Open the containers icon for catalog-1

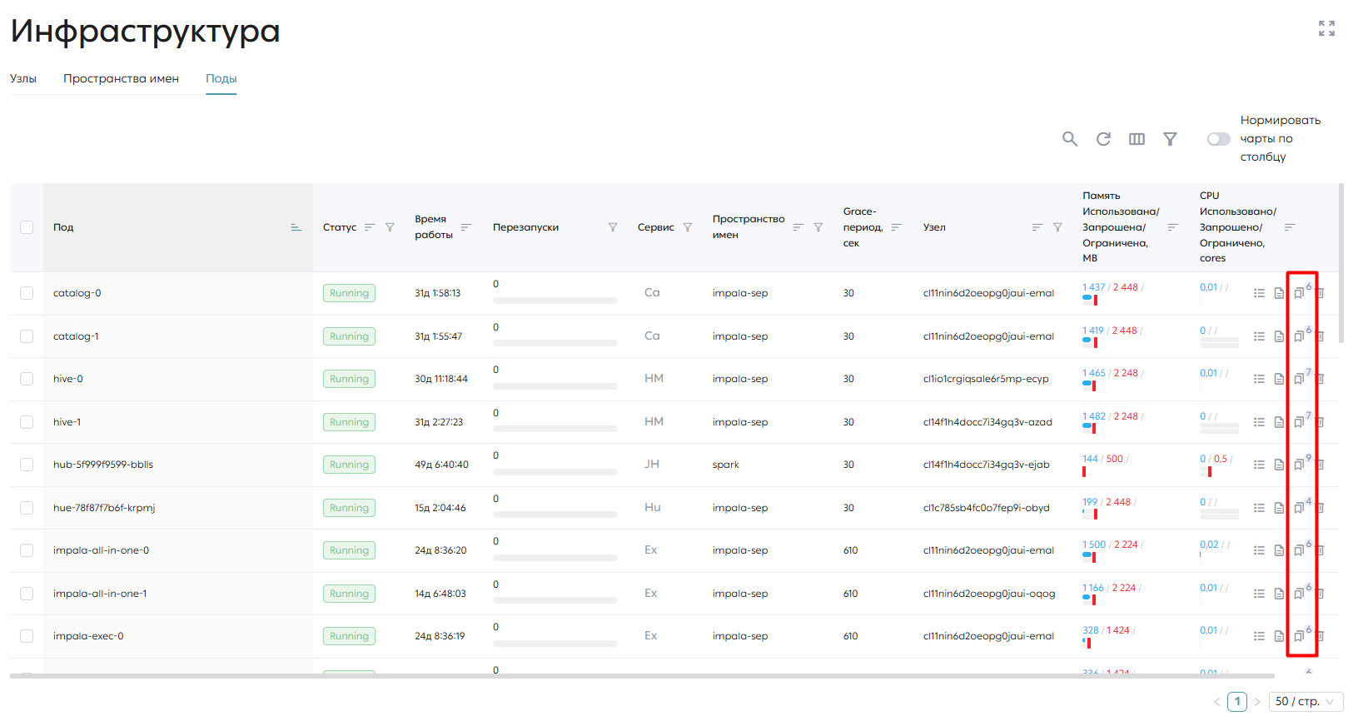pyautogui.click(x=1299, y=336)
